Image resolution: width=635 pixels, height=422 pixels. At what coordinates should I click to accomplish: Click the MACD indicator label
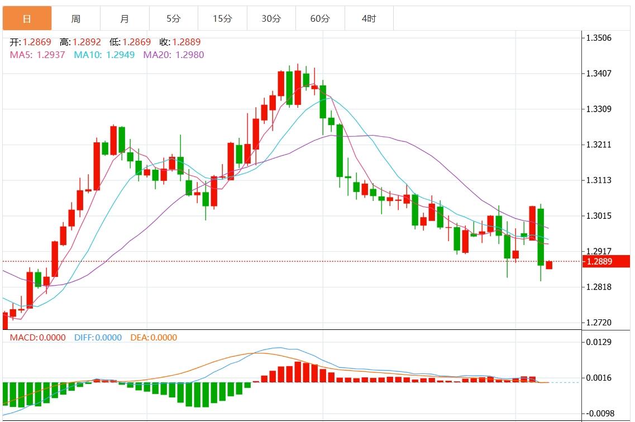(x=37, y=338)
